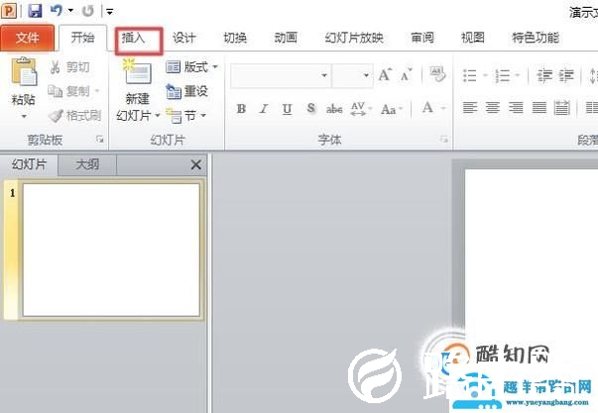
Task: Switch to the 视图 (View) tab
Action: pyautogui.click(x=472, y=38)
